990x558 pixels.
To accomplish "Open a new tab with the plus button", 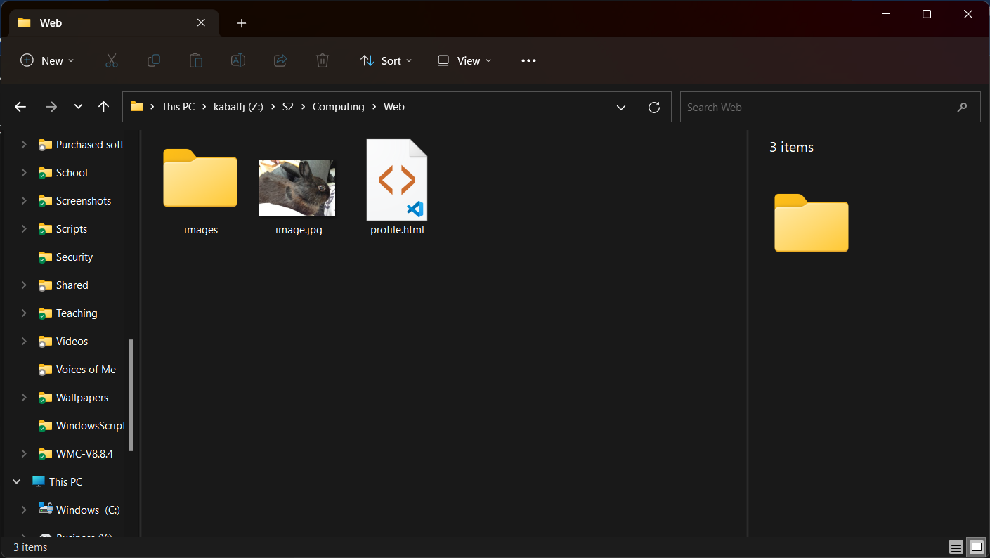I will pos(242,23).
